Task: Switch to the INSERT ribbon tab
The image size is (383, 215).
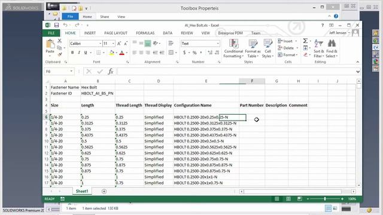Action: click(x=90, y=33)
